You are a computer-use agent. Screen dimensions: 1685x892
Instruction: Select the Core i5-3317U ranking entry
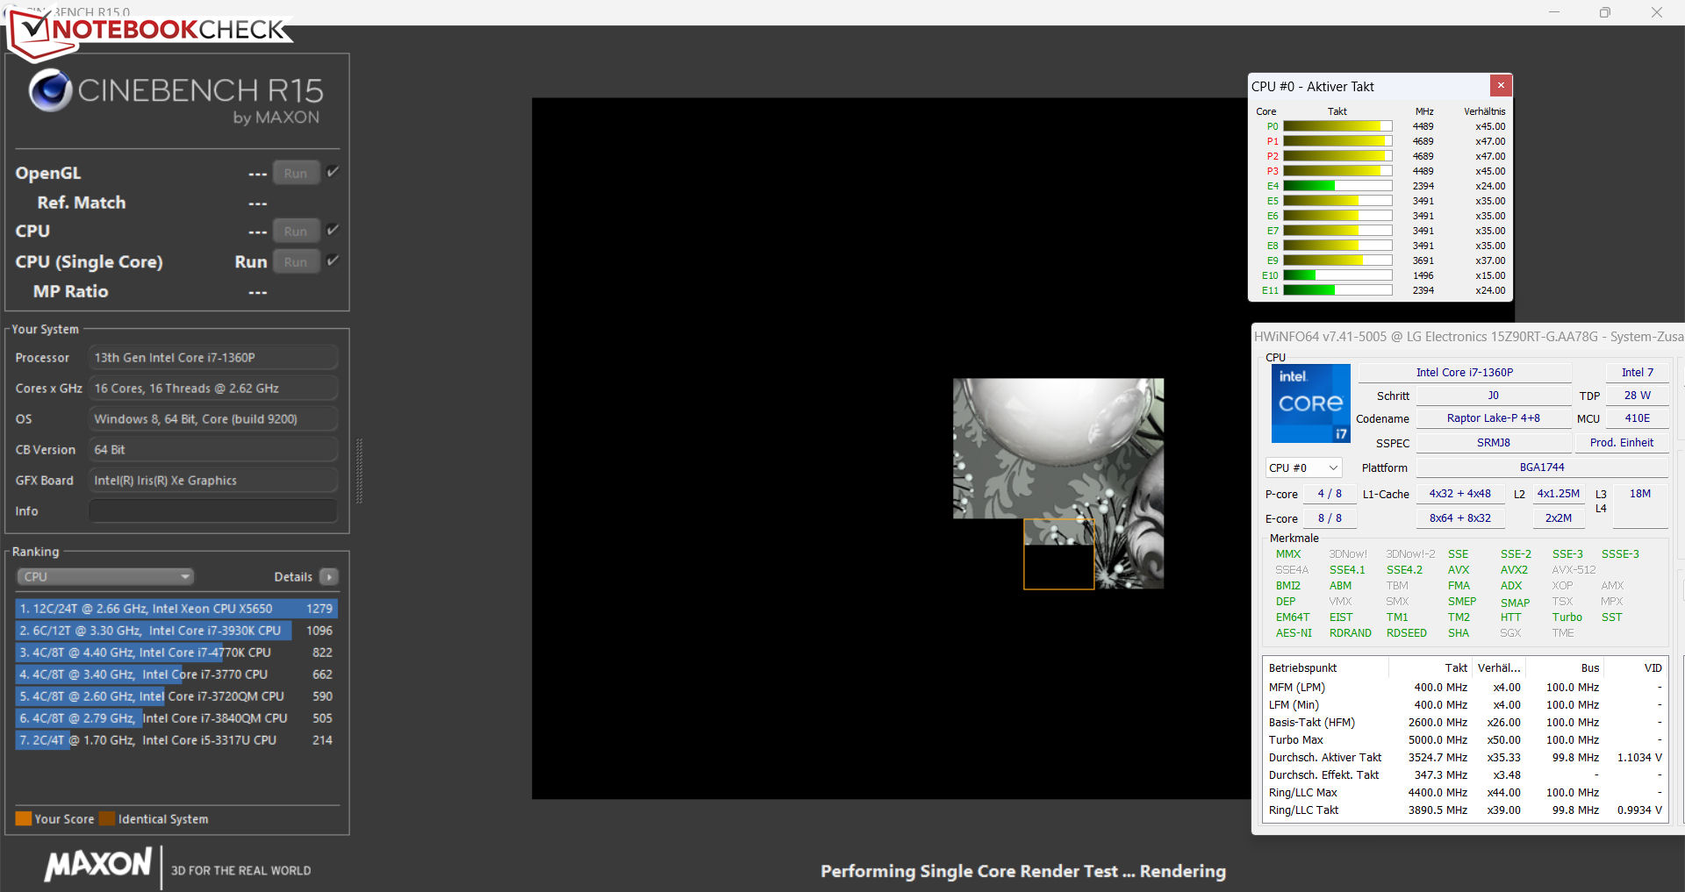[176, 740]
